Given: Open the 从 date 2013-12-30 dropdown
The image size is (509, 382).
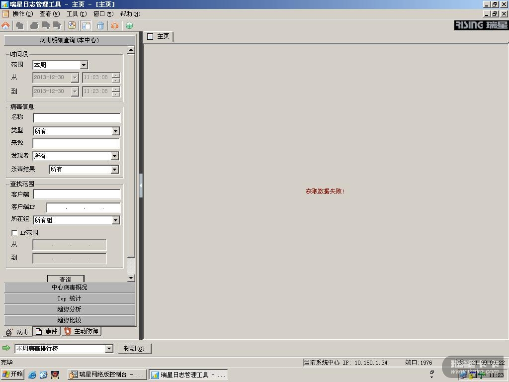Looking at the screenshot, I should [x=75, y=77].
